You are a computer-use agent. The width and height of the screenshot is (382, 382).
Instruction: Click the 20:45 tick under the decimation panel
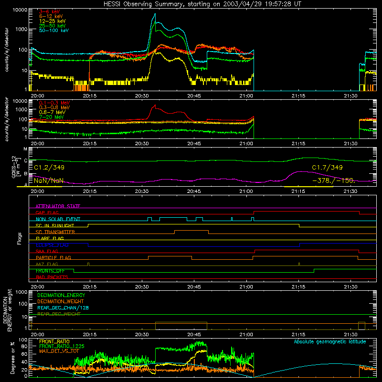pyautogui.click(x=194, y=335)
